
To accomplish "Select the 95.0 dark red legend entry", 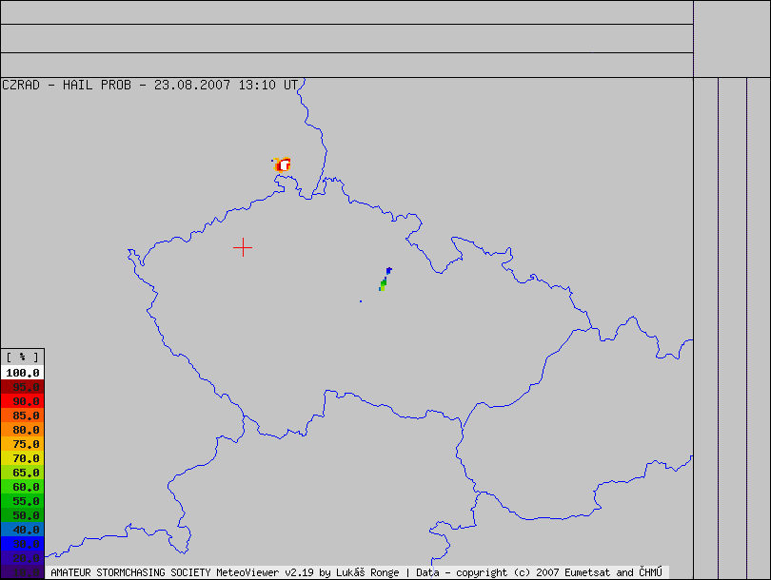I will tap(22, 387).
